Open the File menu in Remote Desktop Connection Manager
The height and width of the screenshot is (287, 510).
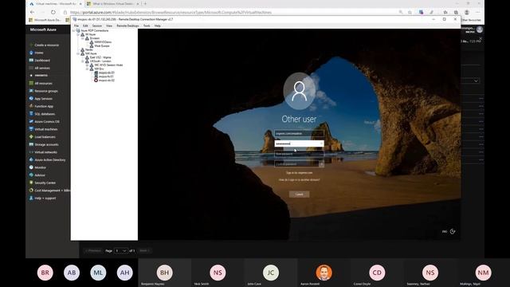[76, 26]
